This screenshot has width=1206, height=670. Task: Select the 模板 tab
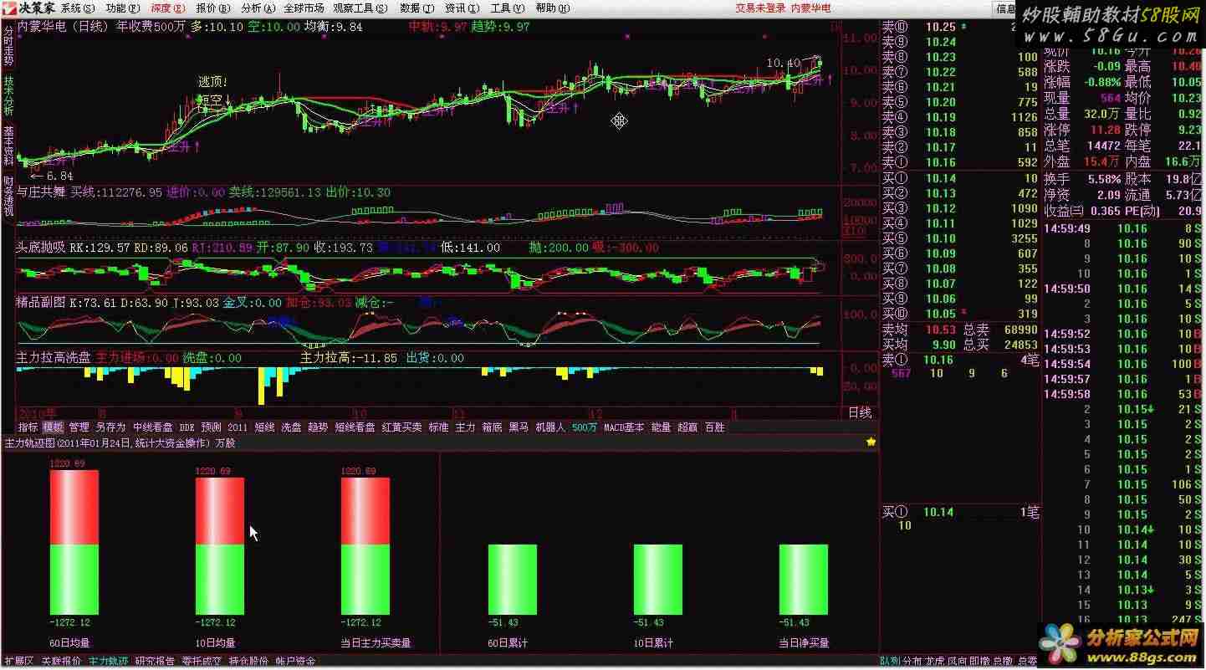pos(54,427)
